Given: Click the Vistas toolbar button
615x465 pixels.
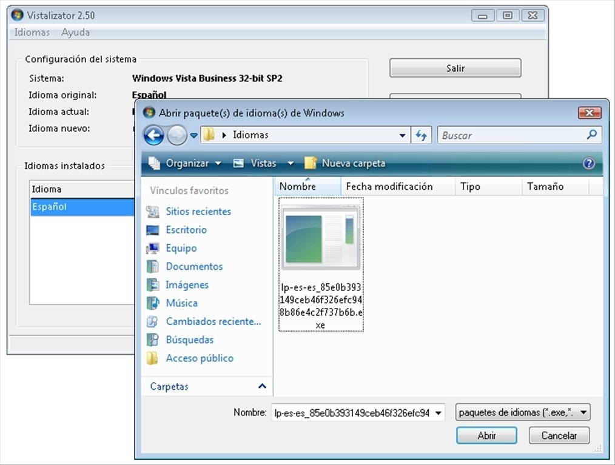Looking at the screenshot, I should pos(264,163).
